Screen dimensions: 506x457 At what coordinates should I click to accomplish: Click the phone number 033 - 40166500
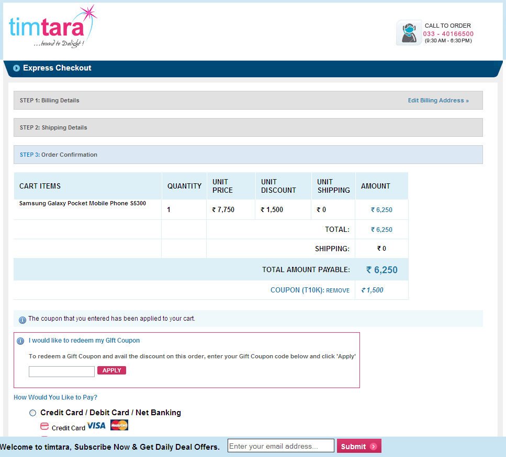[x=448, y=34]
